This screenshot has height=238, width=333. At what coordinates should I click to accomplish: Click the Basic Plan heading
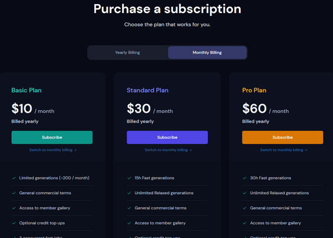27,90
